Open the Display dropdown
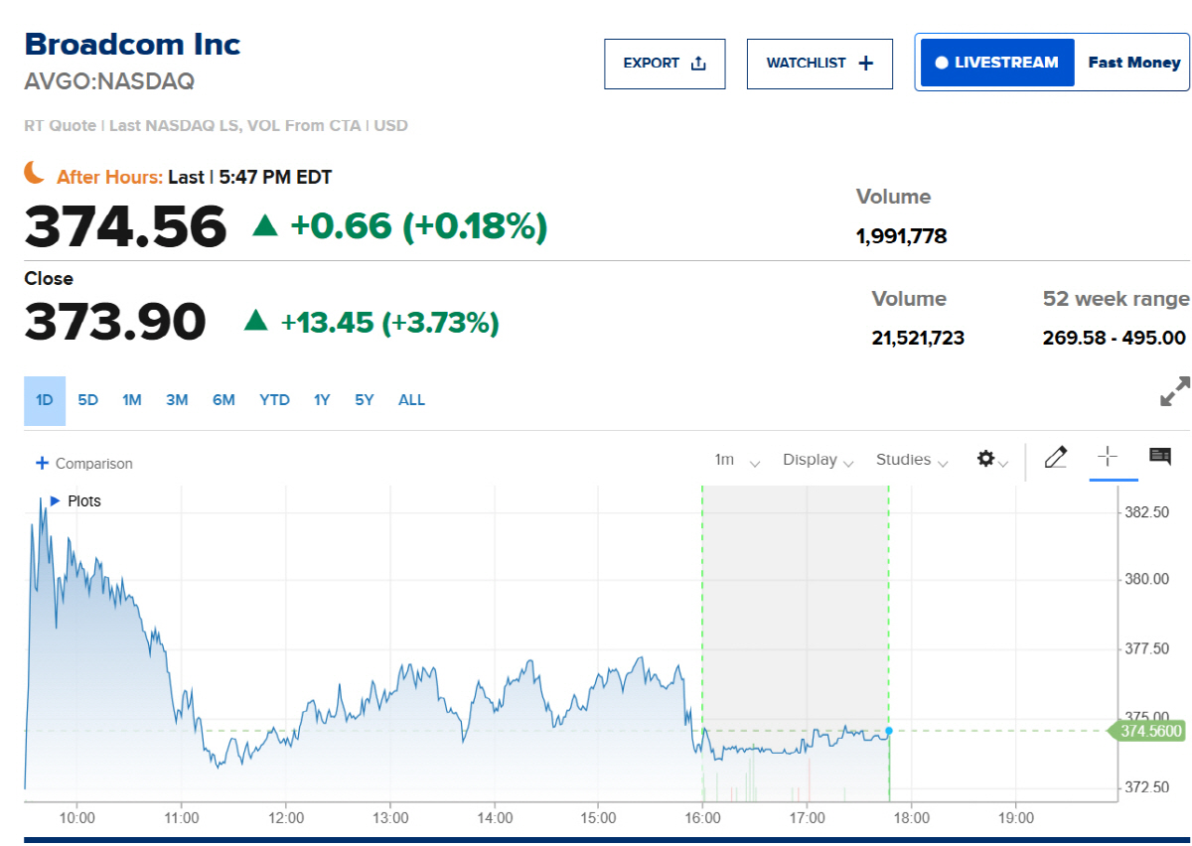 (x=818, y=460)
